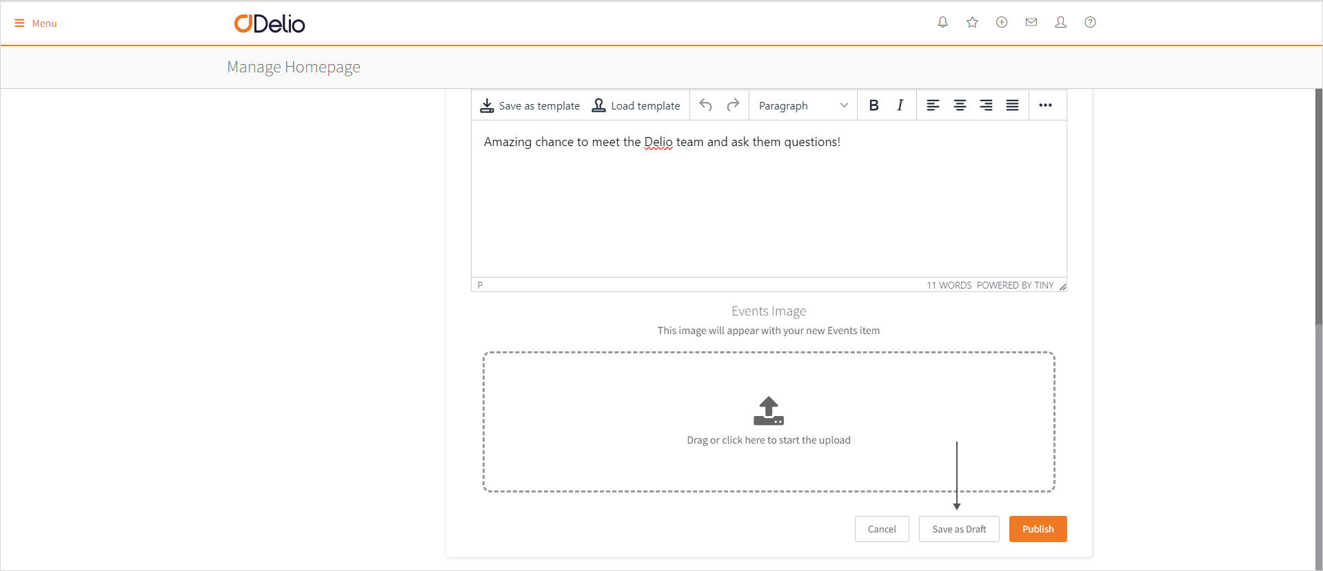Justify text alignment
Screen dimensions: 1323x571
coord(1012,105)
